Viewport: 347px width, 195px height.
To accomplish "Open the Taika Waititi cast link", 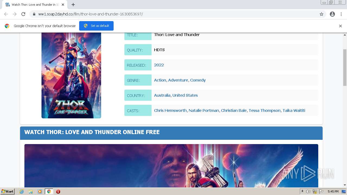I will (x=294, y=110).
